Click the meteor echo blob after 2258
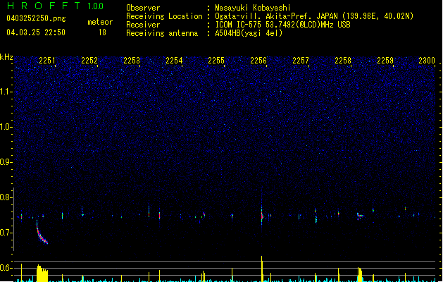443x282 pixels. [x=360, y=216]
